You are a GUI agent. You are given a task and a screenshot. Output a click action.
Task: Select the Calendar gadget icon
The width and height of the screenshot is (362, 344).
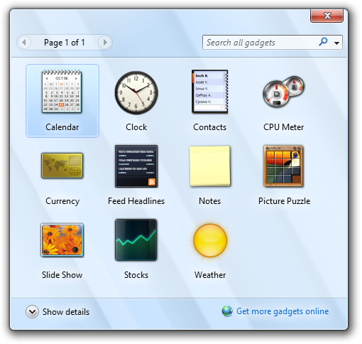point(62,92)
